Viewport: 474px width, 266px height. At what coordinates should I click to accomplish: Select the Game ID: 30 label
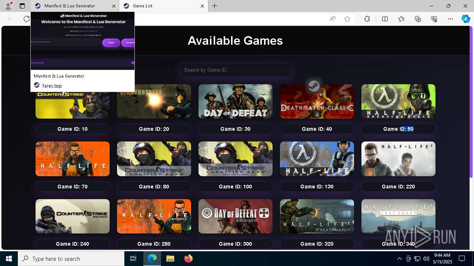[236, 129]
